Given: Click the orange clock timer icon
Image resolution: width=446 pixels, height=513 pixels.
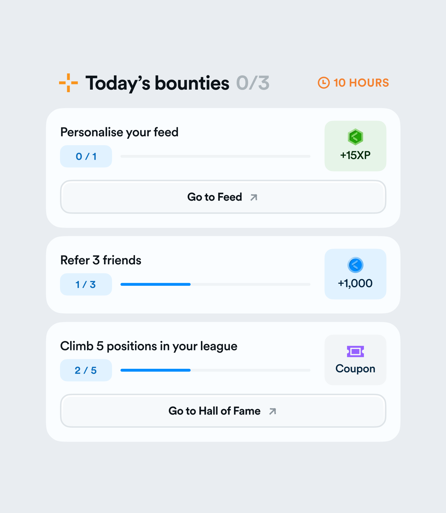Looking at the screenshot, I should pyautogui.click(x=324, y=83).
